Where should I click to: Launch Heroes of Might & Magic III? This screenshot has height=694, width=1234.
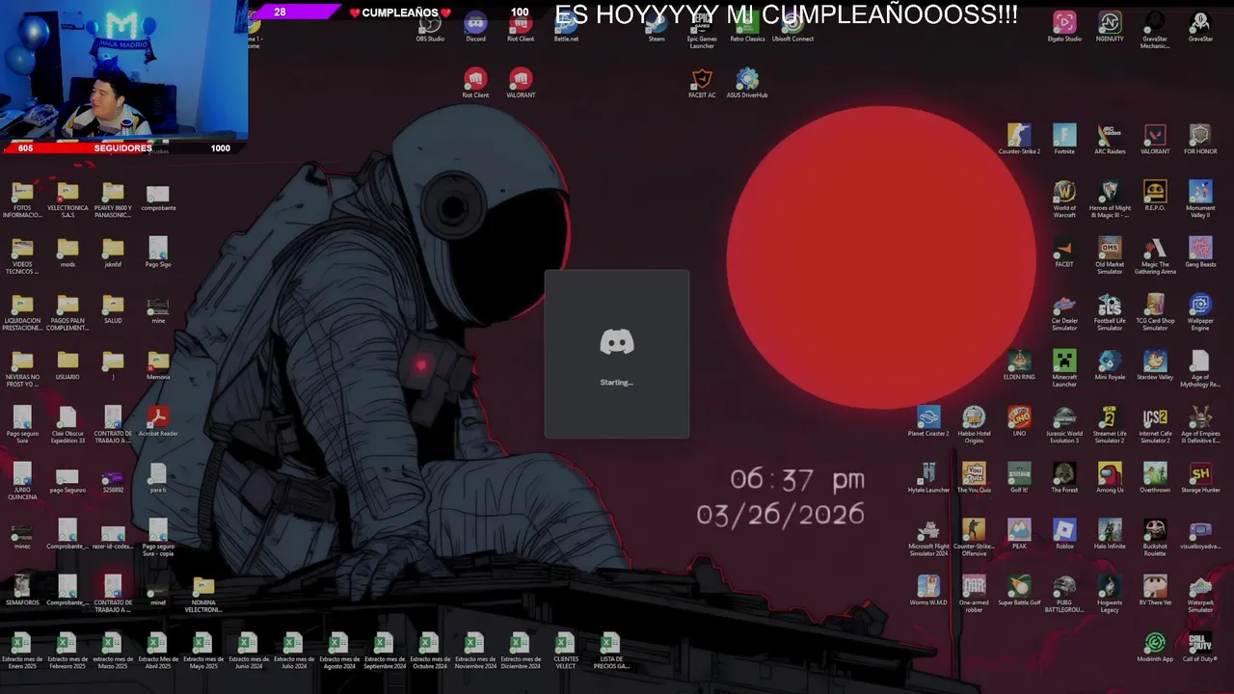pyautogui.click(x=1110, y=198)
